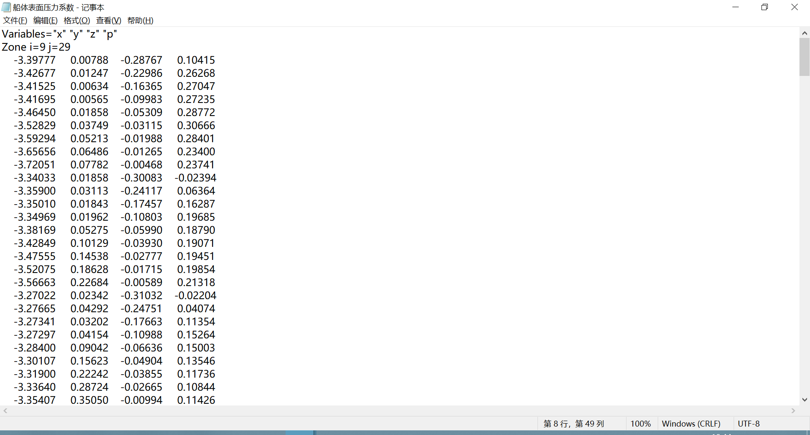Open the 查看(V) menu
The image size is (810, 435).
click(x=109, y=20)
